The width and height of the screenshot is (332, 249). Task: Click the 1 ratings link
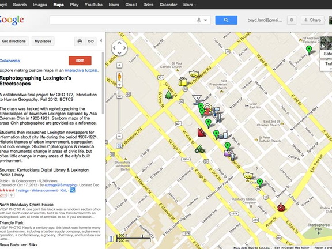pyautogui.click(x=22, y=190)
